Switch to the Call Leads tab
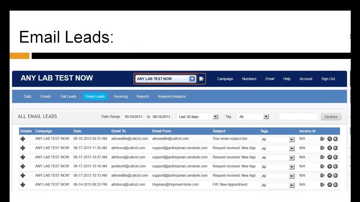 tap(68, 97)
